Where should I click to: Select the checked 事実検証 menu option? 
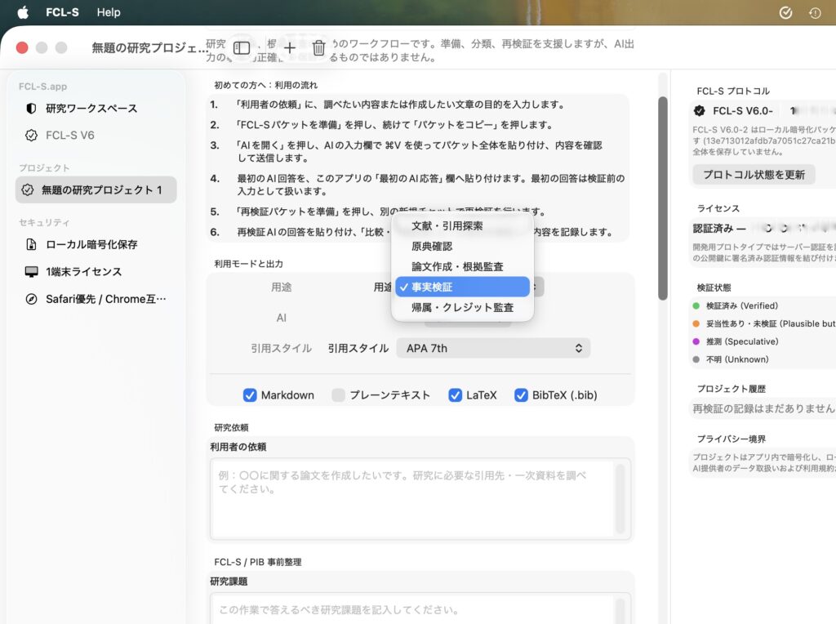click(462, 287)
